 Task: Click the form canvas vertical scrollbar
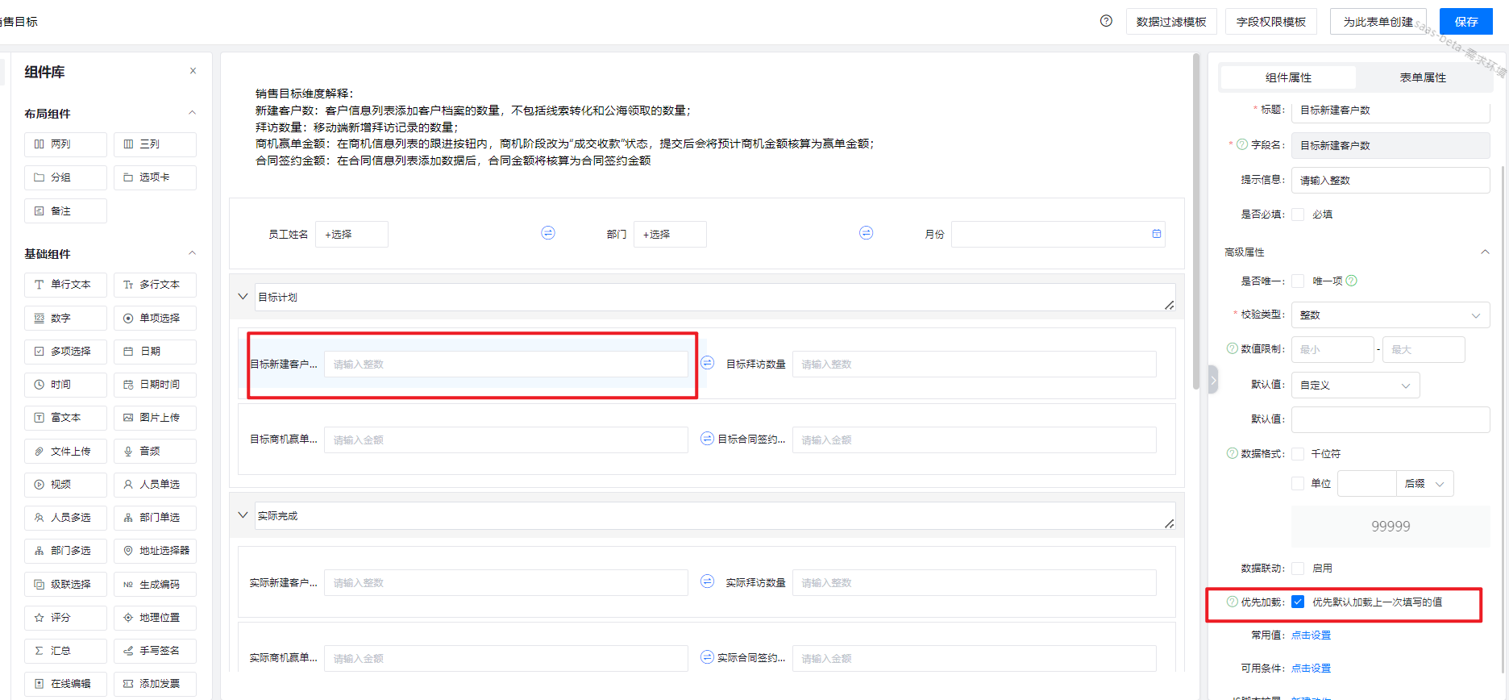point(1196,222)
